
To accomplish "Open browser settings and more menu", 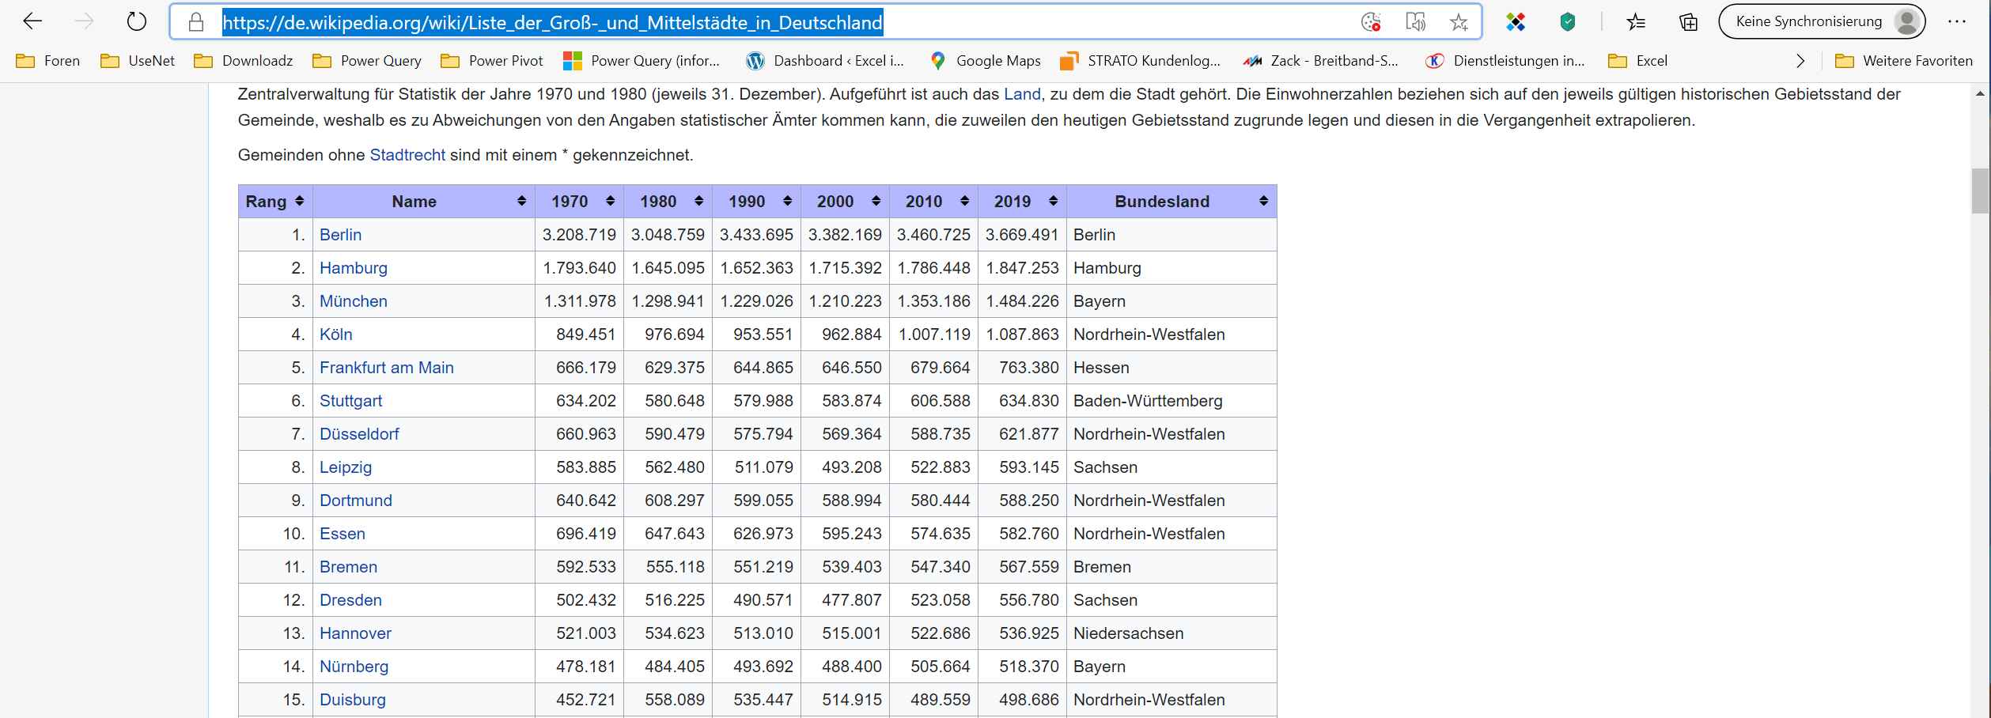I will tap(1957, 21).
